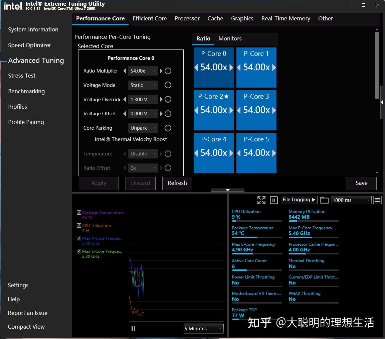This screenshot has height=339, width=385.
Task: Open the monitors hamburger menu
Action: click(x=377, y=200)
